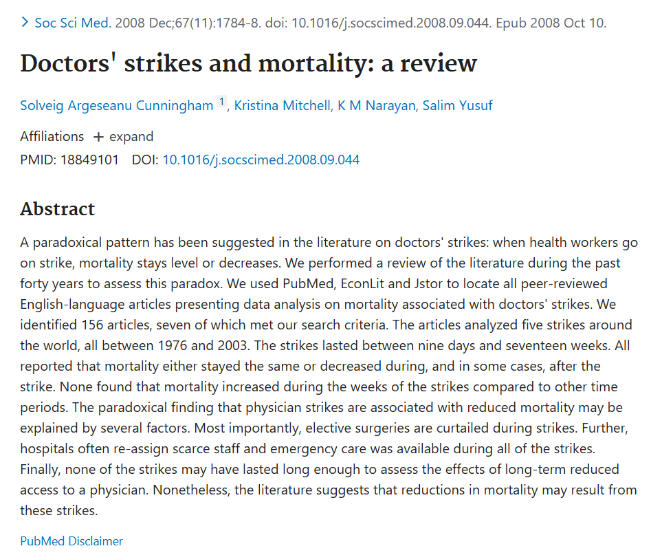651x555 pixels.
Task: Click the PMID number 18849101
Action: (89, 160)
